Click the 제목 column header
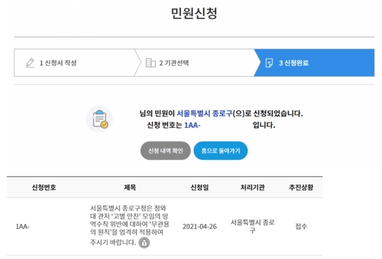This screenshot has width=382, height=259. click(x=130, y=187)
